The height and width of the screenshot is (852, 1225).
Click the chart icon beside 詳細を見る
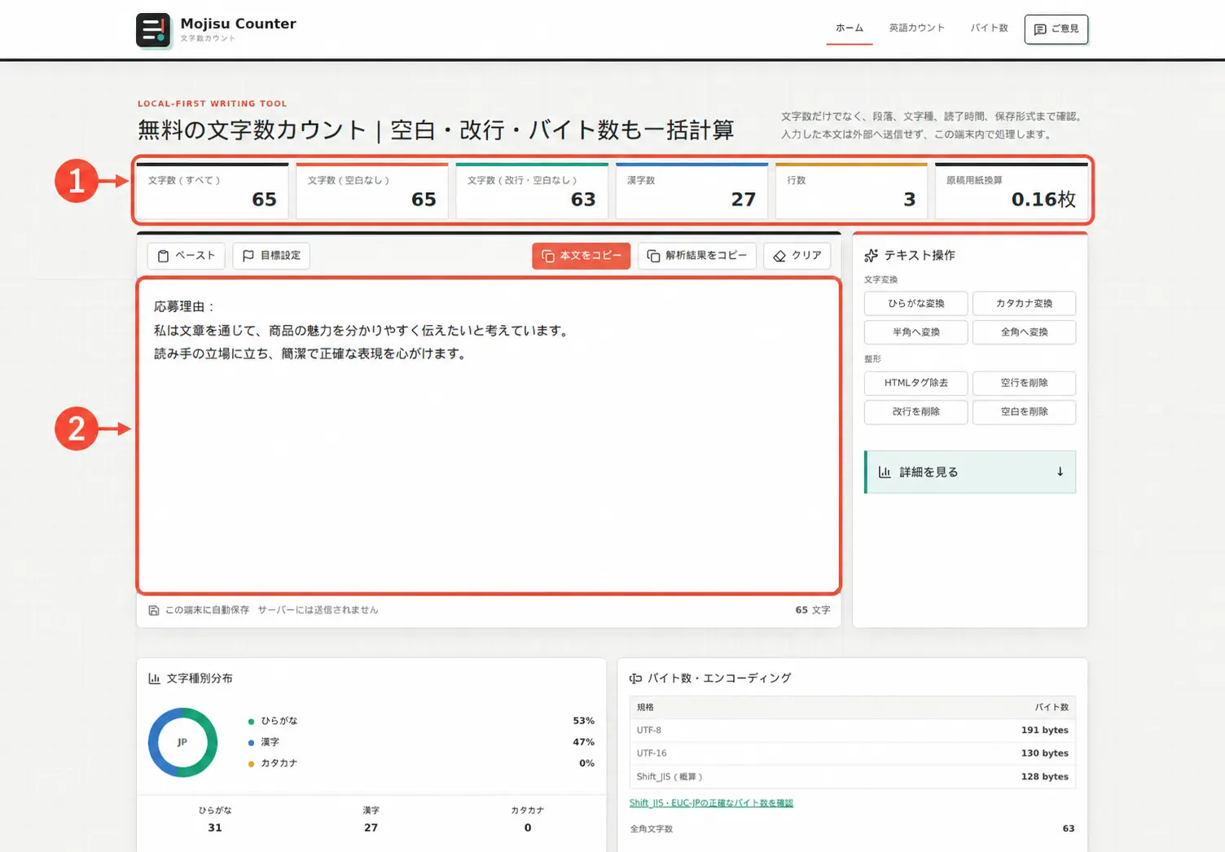tap(885, 472)
